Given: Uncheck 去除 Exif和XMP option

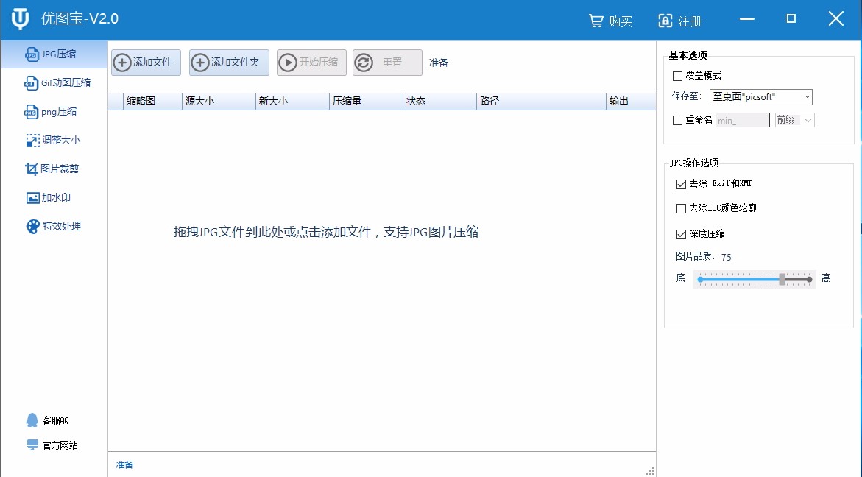Looking at the screenshot, I should tap(681, 184).
